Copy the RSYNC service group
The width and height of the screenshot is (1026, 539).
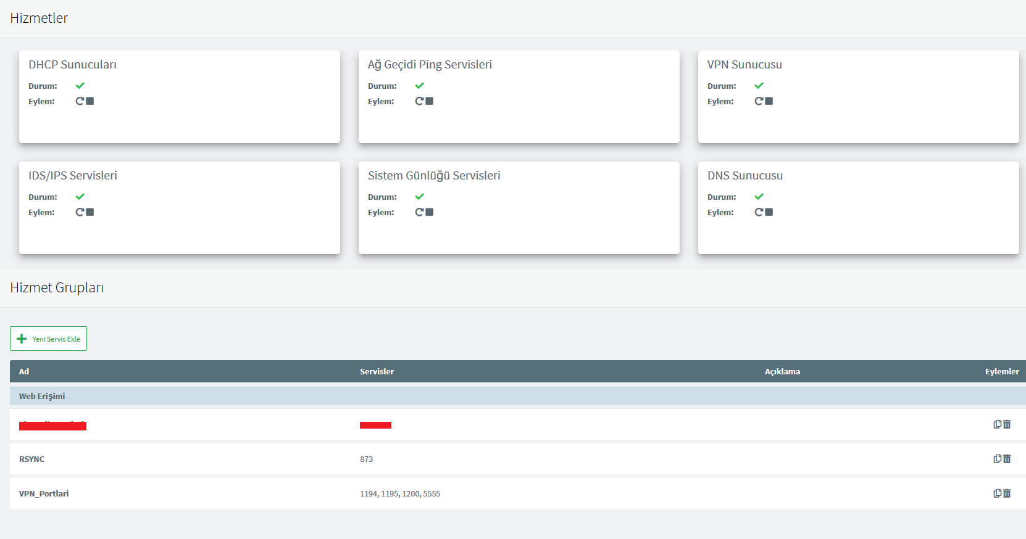997,459
